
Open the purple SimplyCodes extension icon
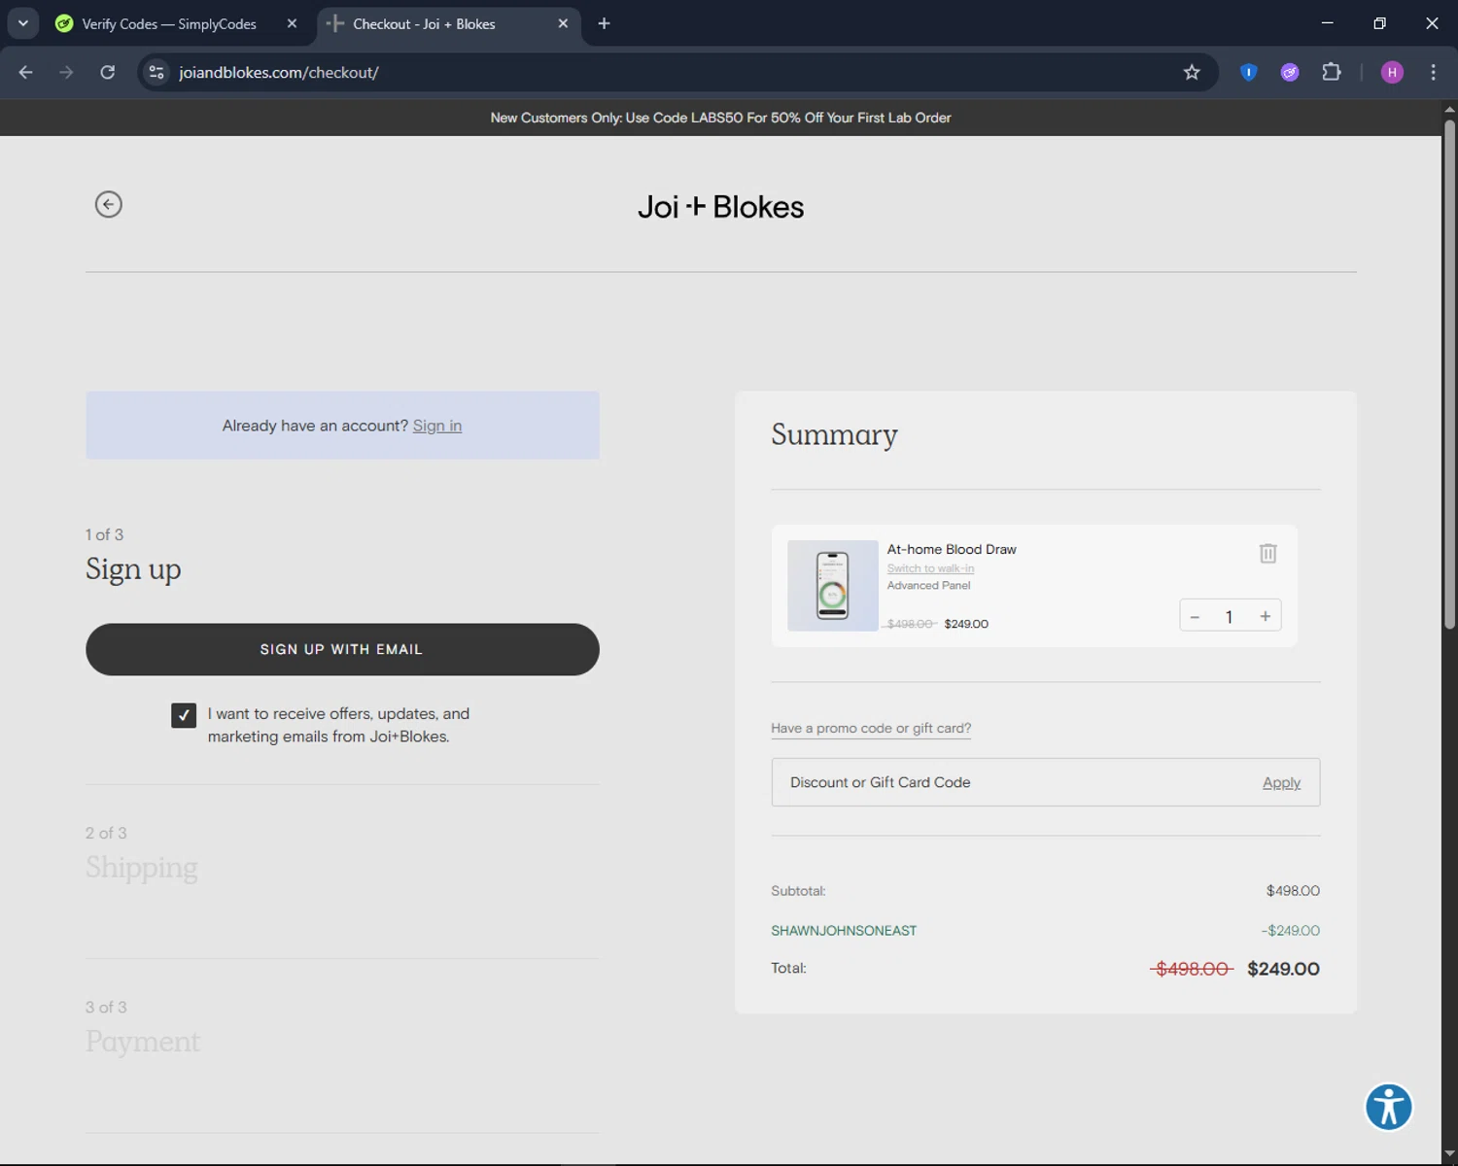pyautogui.click(x=1290, y=72)
